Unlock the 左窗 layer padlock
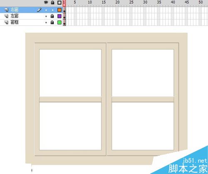The image size is (208, 174). pos(52,16)
